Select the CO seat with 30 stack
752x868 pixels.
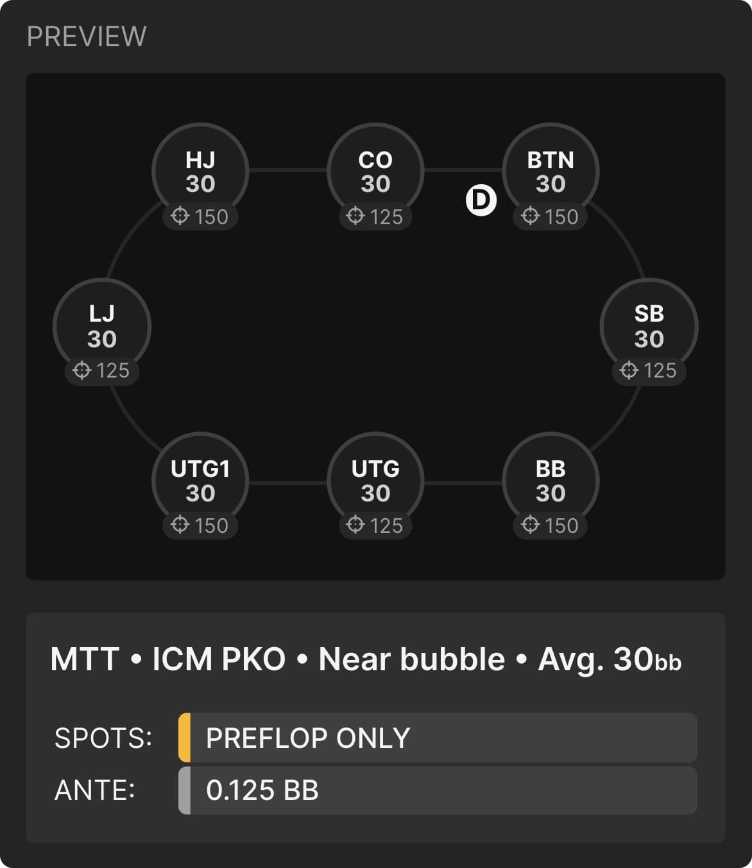[375, 171]
